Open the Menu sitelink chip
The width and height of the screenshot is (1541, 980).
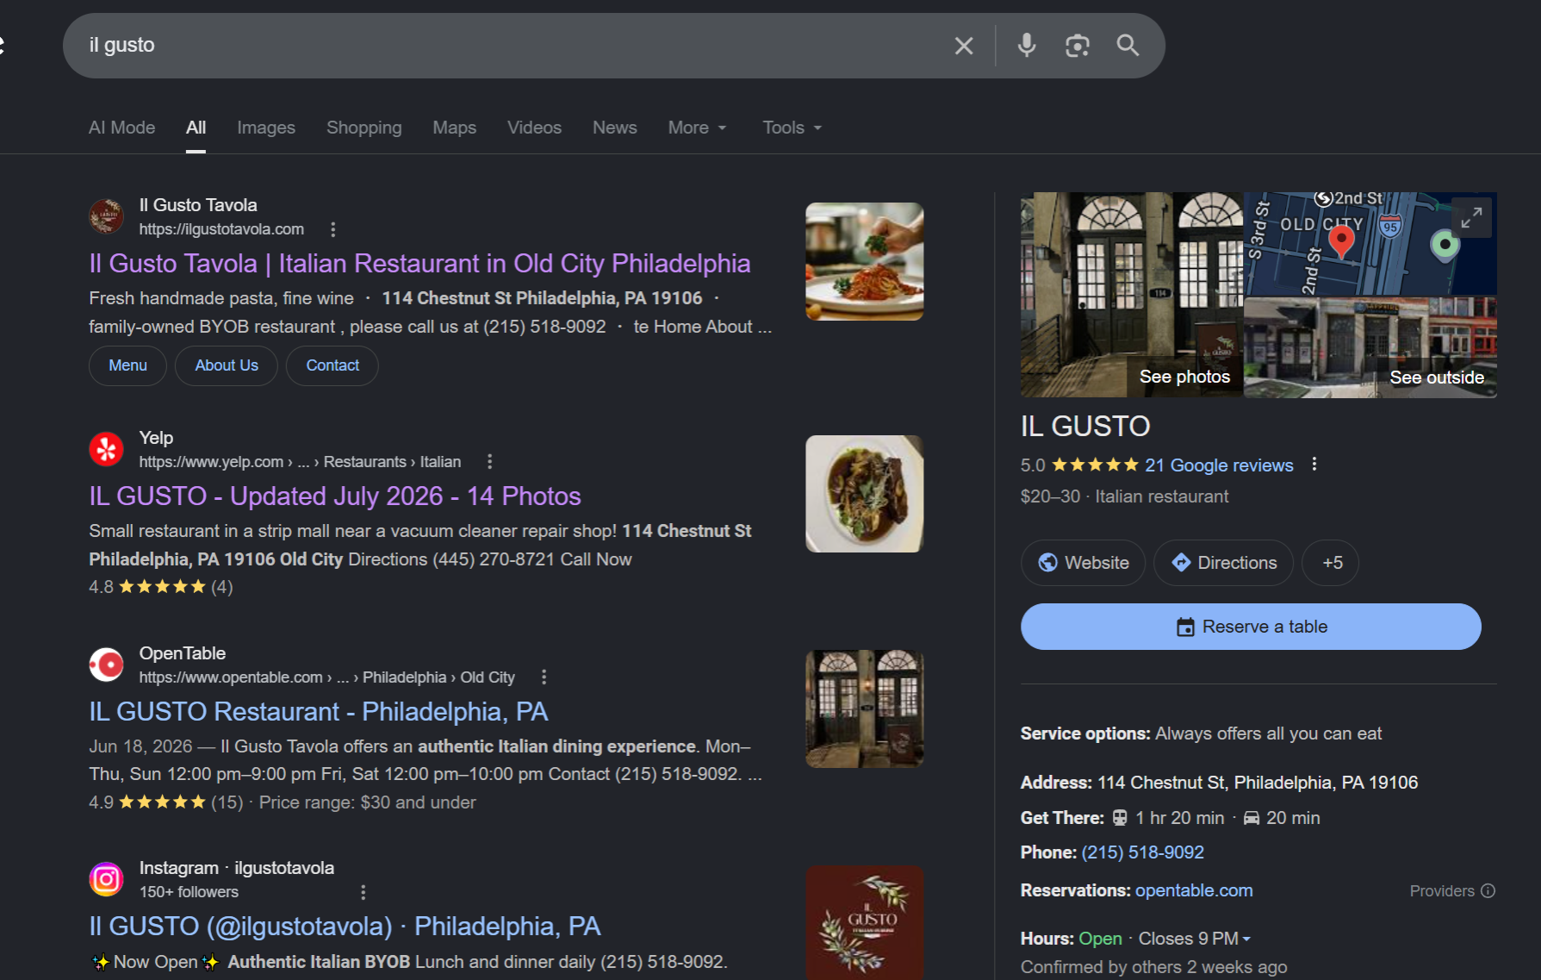pos(127,365)
